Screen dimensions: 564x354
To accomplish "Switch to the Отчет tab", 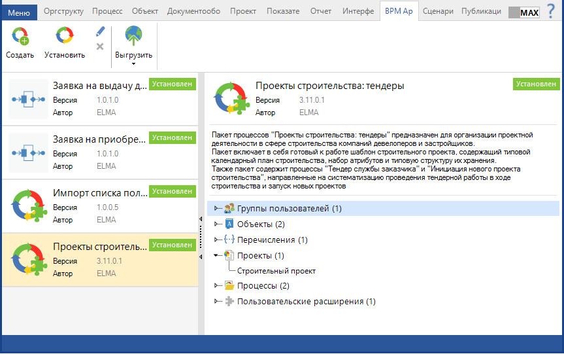I will coord(320,11).
